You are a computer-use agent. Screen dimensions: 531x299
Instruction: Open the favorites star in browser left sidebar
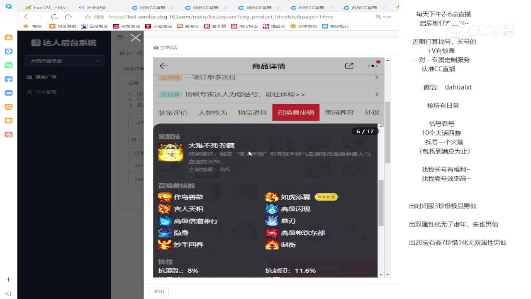tap(8, 37)
